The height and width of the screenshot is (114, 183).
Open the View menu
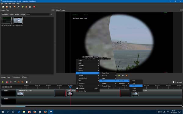pyautogui.click(x=14, y=4)
